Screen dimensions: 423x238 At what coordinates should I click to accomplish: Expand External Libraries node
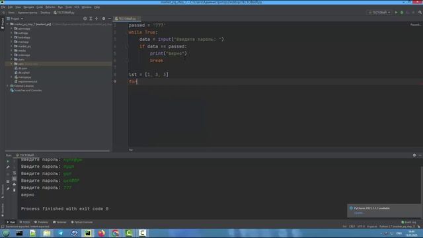pos(7,86)
